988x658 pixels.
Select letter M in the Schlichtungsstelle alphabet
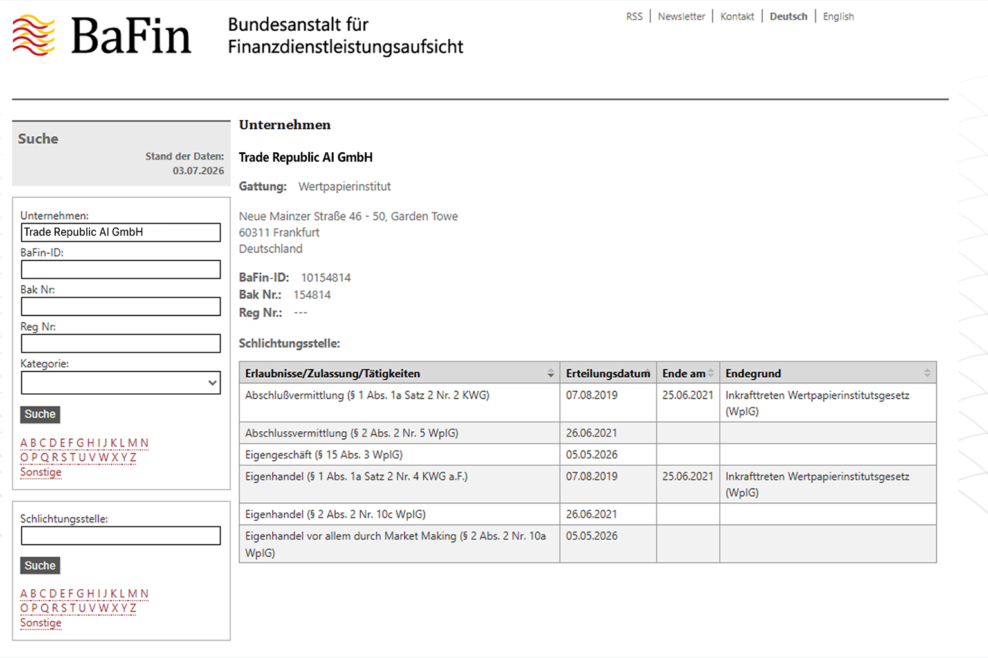coord(133,593)
